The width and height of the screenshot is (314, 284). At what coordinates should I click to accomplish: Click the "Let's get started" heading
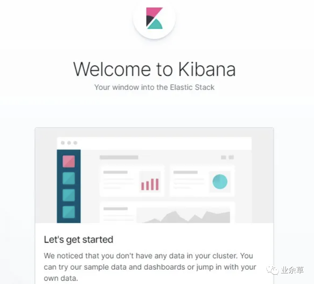pyautogui.click(x=78, y=240)
